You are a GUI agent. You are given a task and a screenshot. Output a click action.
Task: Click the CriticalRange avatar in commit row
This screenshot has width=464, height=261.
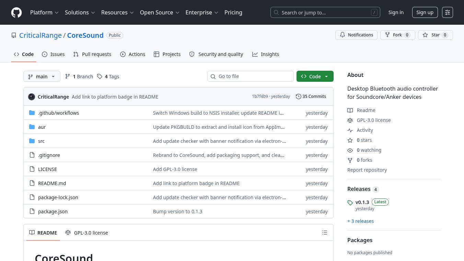coord(32,97)
